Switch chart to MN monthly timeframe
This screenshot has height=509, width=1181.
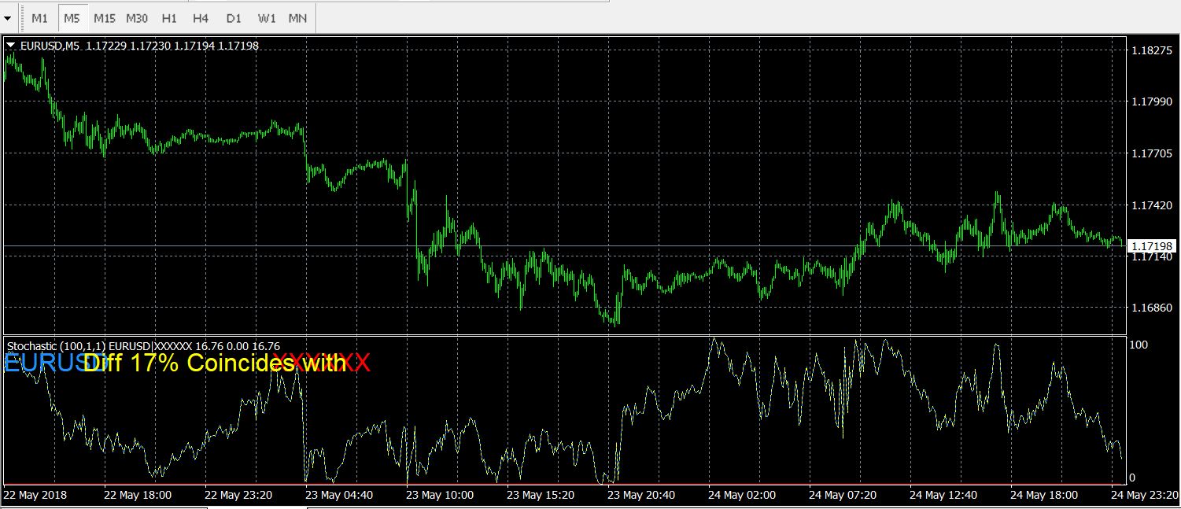[x=297, y=17]
